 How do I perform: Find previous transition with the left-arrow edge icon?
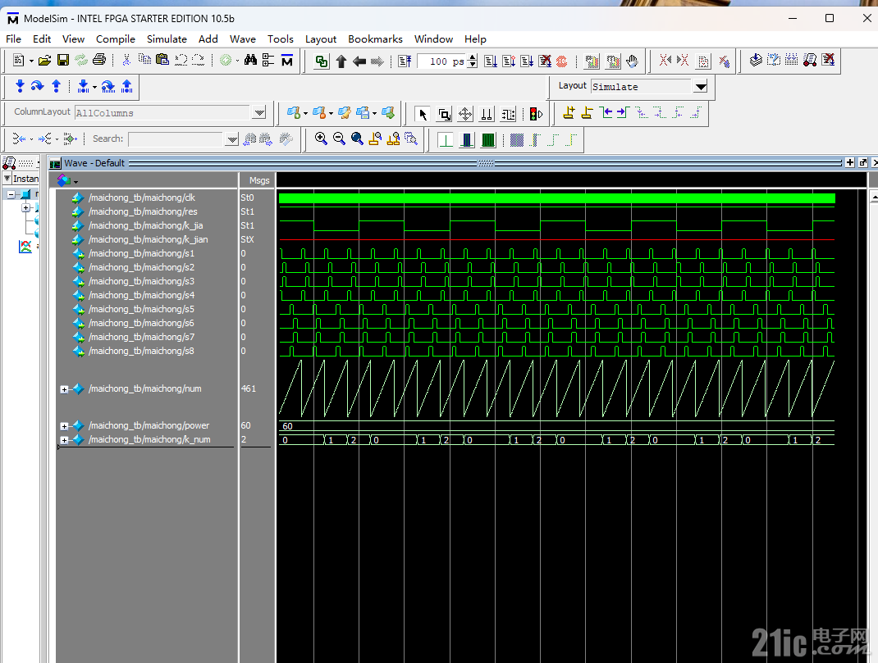click(606, 113)
